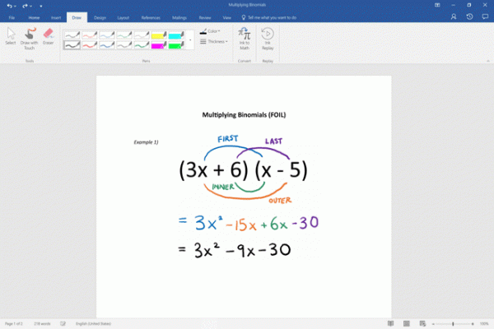Screen dimensions: 494x329
Task: Select the bottom-row black pen
Action: (x=72, y=45)
